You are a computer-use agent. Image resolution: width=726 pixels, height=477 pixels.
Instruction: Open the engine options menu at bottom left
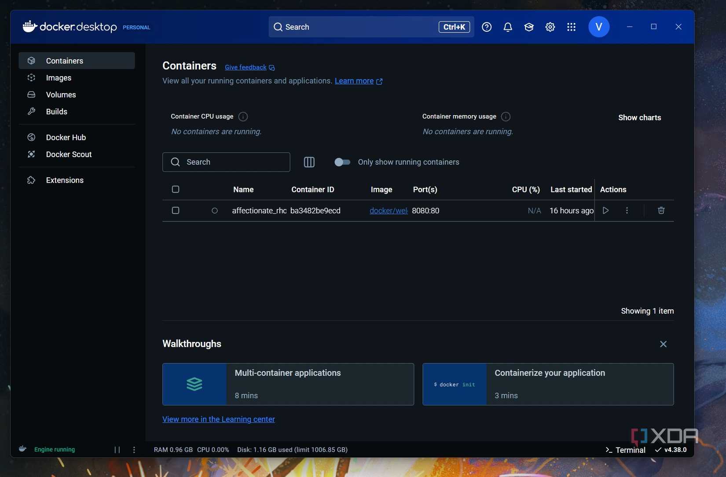[134, 450]
